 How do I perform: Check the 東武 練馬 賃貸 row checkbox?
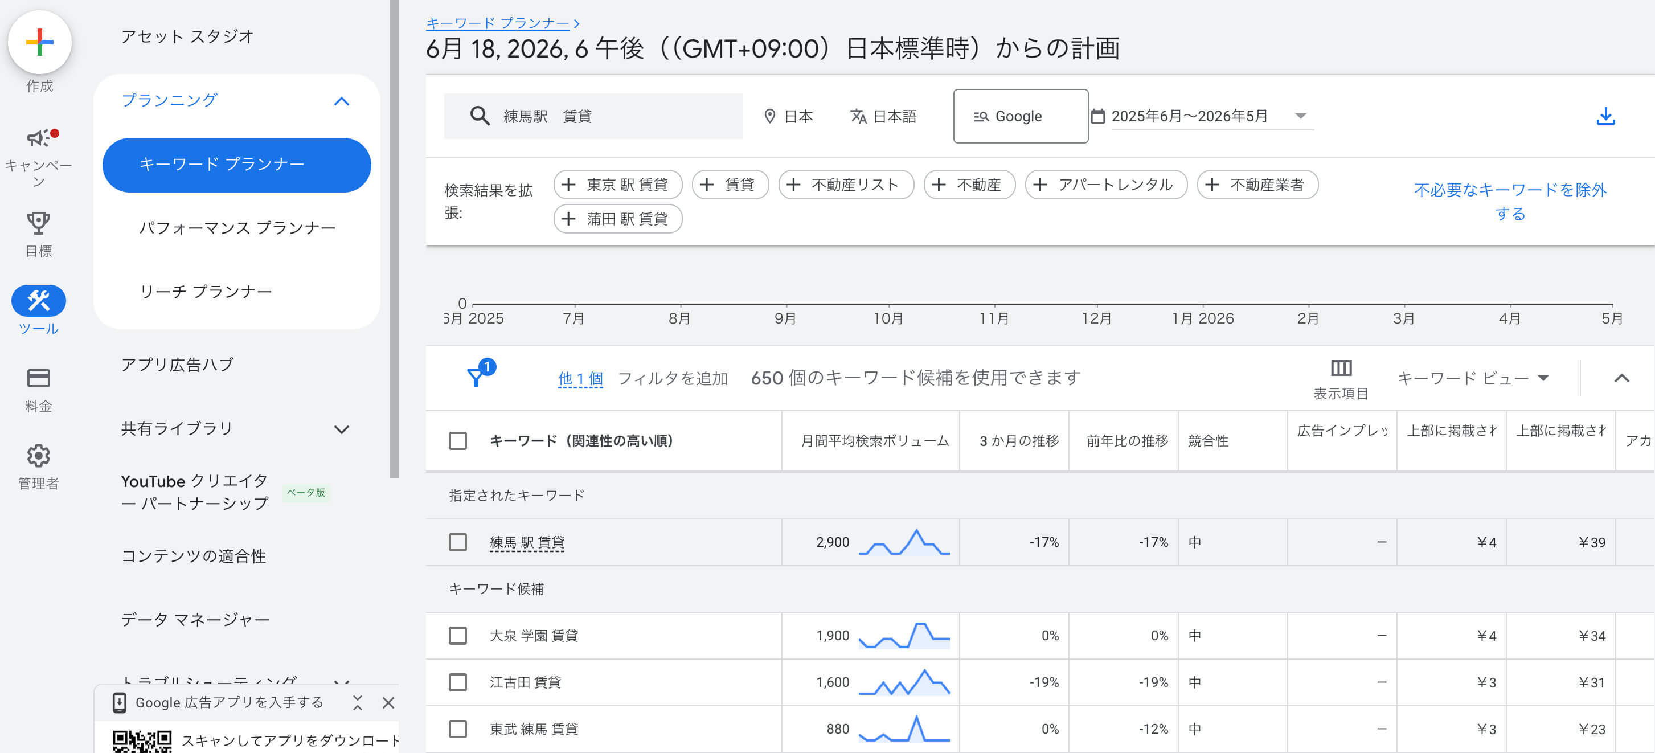457,729
